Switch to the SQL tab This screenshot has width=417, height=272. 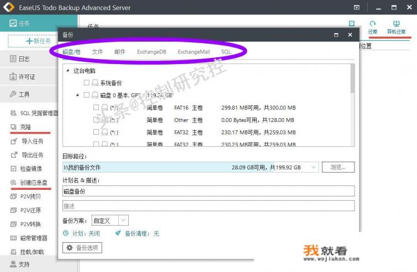coord(226,52)
